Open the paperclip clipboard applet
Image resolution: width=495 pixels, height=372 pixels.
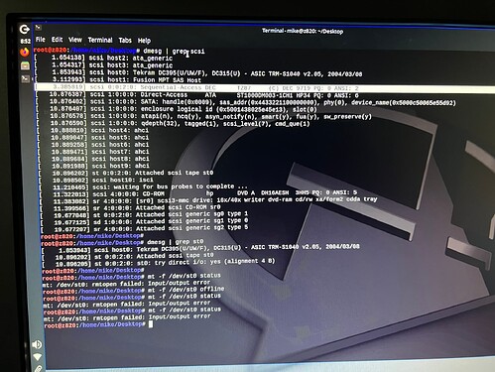pyautogui.click(x=39, y=368)
